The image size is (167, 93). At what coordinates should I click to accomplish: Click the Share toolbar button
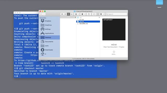click(89, 14)
